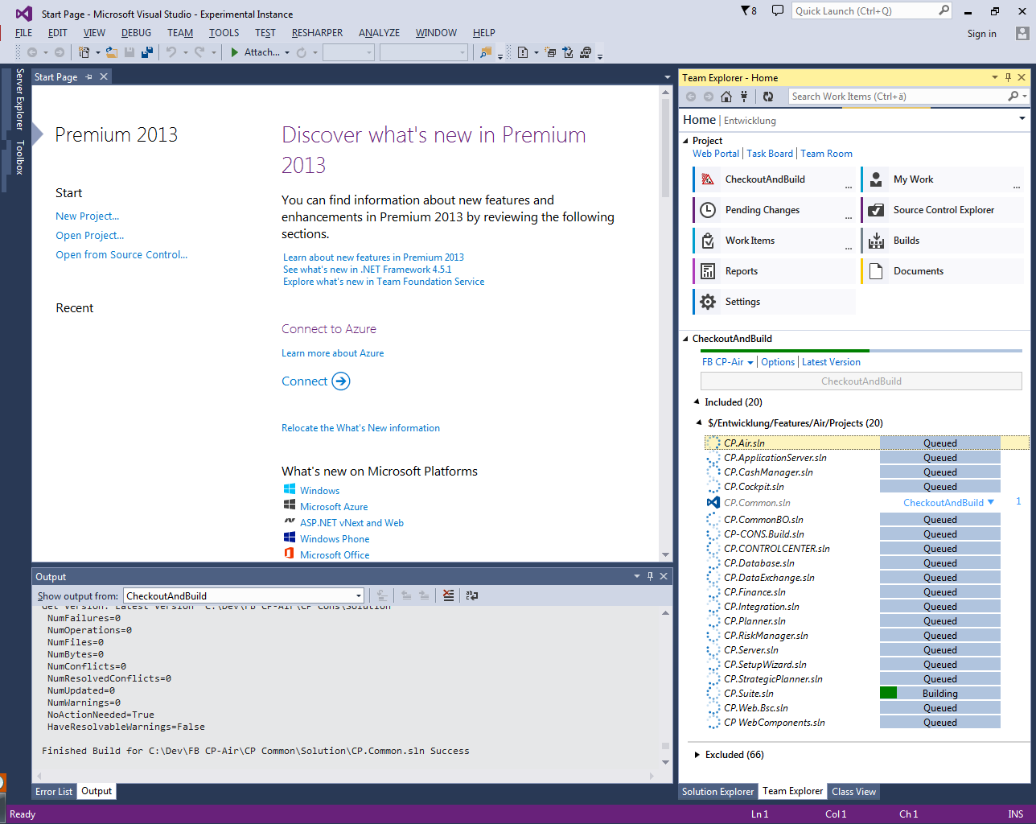This screenshot has width=1036, height=824.
Task: Click the Connect arrow circle icon
Action: point(341,381)
